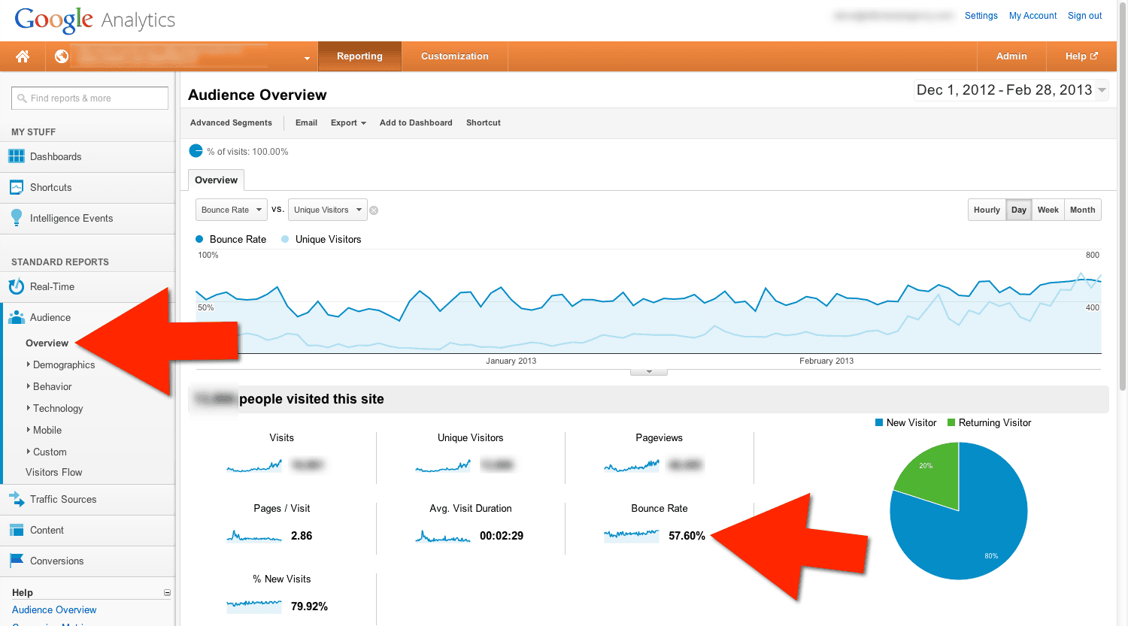
Task: Click the Visits sparkline
Action: pyautogui.click(x=254, y=465)
